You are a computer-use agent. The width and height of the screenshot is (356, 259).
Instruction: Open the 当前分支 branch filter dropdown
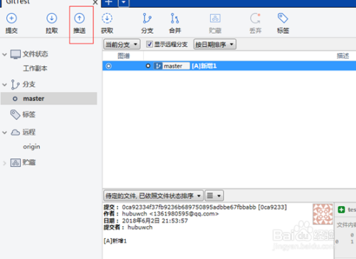tap(122, 44)
